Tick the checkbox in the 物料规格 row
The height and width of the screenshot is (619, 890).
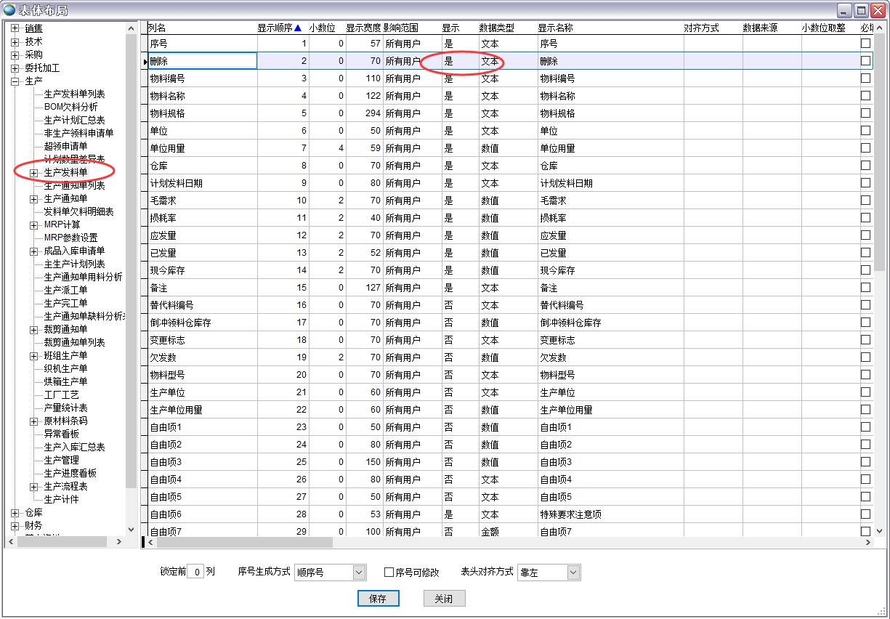(865, 113)
